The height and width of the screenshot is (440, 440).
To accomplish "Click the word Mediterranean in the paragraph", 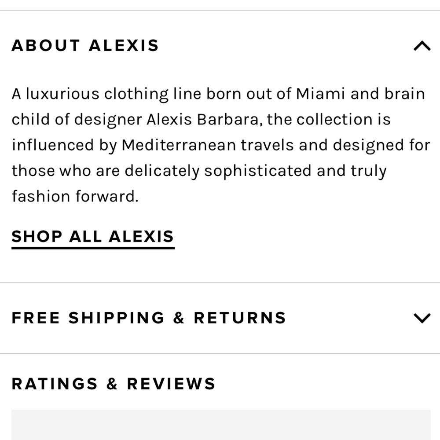I will click(x=179, y=145).
